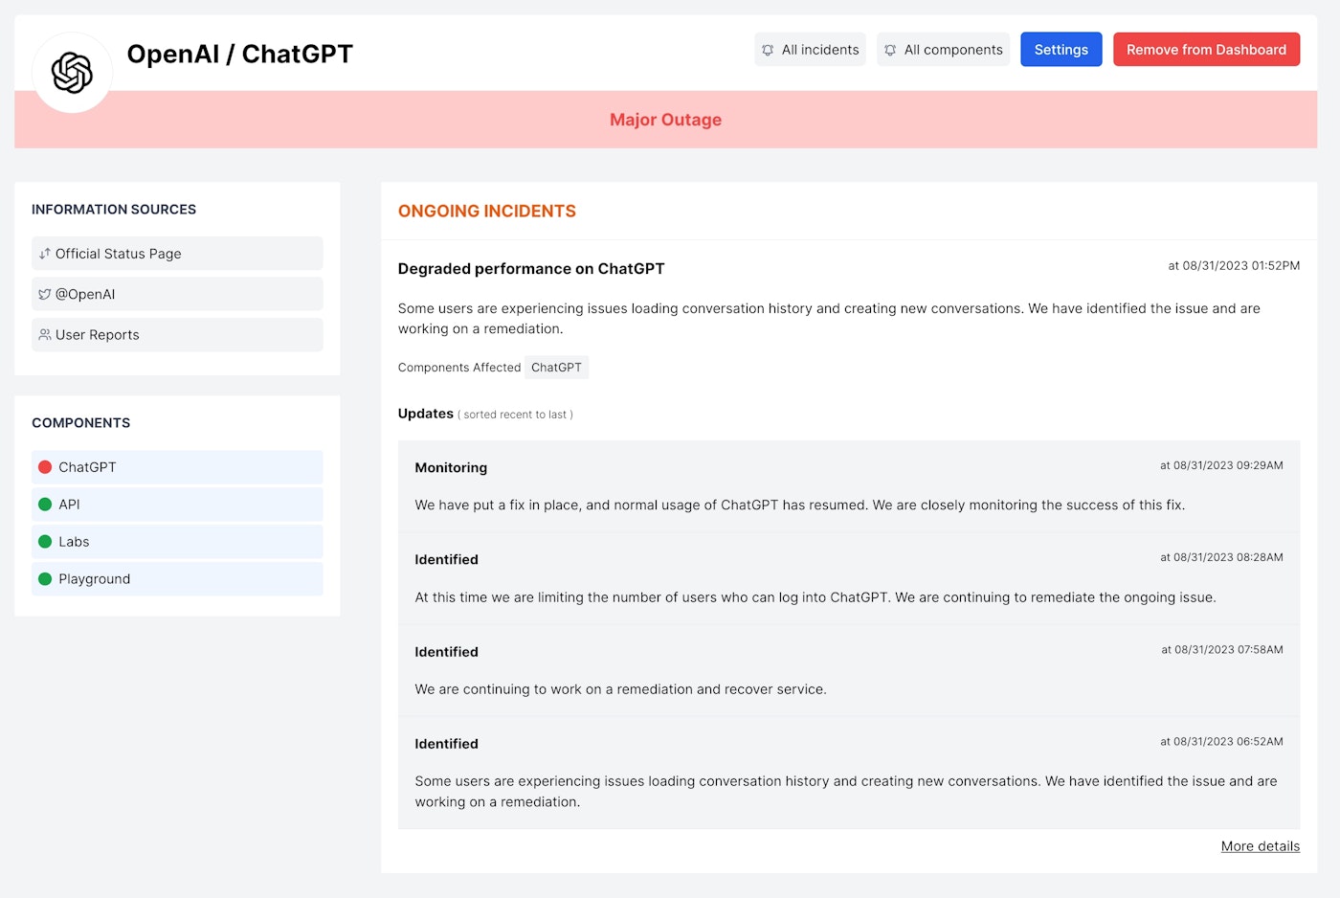Click the Degraded performance on ChatGPT title

click(531, 269)
